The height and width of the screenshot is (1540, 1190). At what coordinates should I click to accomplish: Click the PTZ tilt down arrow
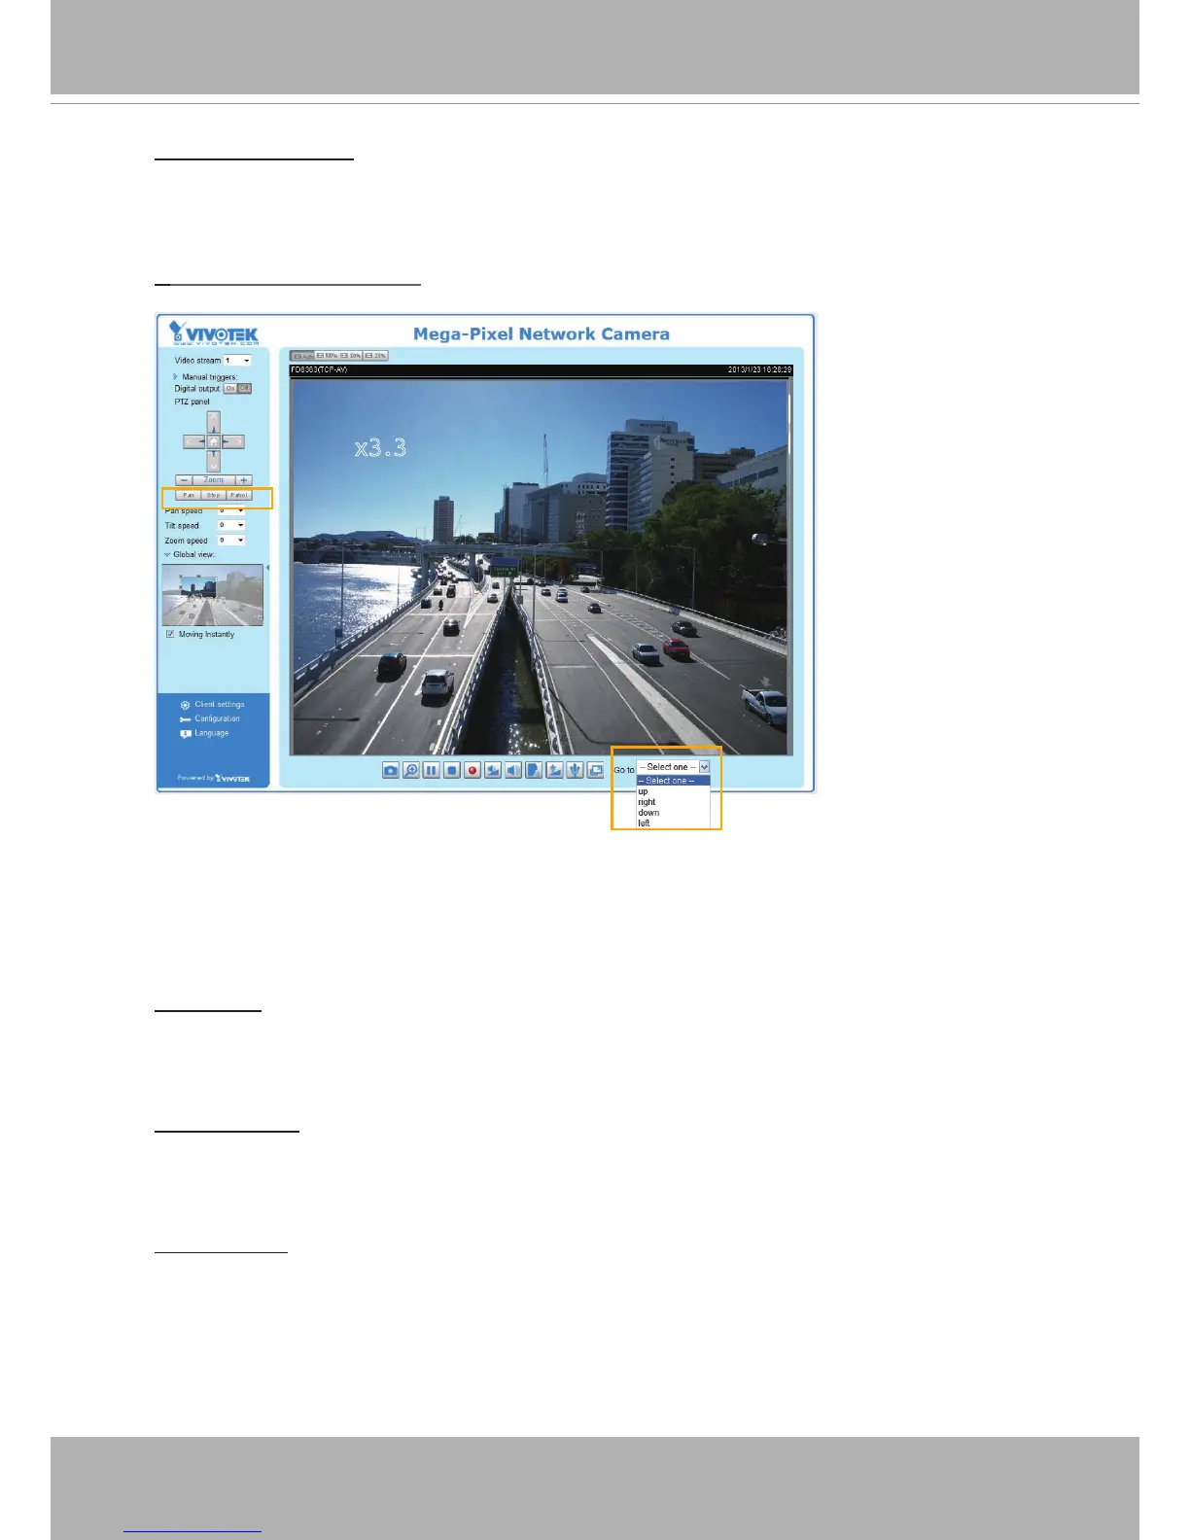click(x=213, y=461)
